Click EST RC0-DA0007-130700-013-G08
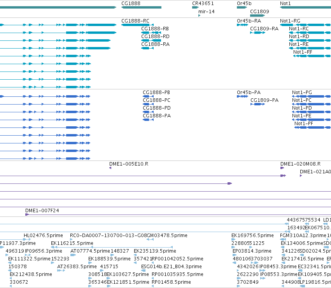The image size is (331, 288). coord(71,239)
